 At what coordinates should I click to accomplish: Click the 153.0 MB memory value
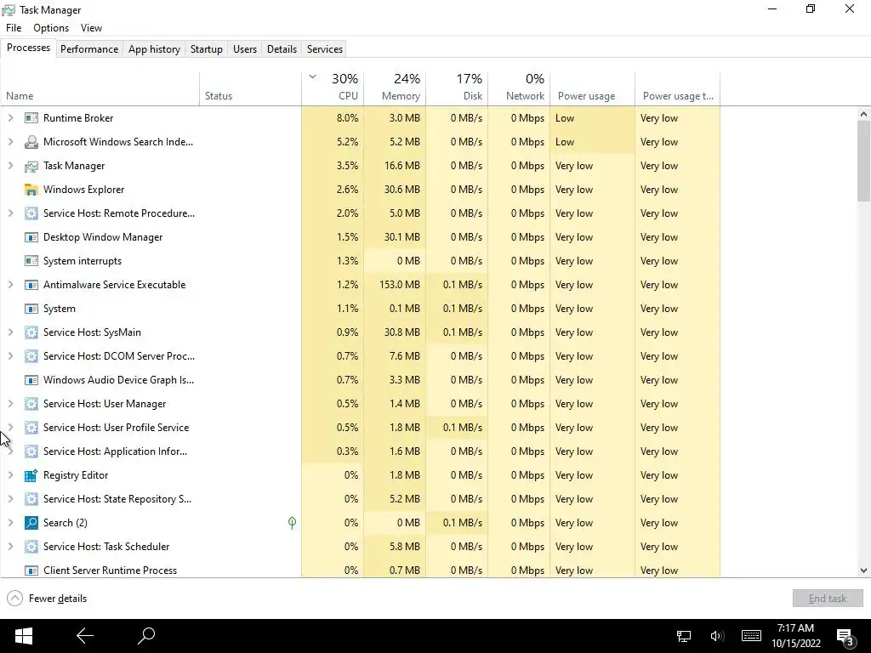click(x=400, y=285)
